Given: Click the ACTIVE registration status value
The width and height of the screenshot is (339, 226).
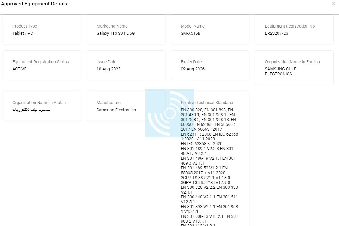Looking at the screenshot, I should pyautogui.click(x=19, y=69).
